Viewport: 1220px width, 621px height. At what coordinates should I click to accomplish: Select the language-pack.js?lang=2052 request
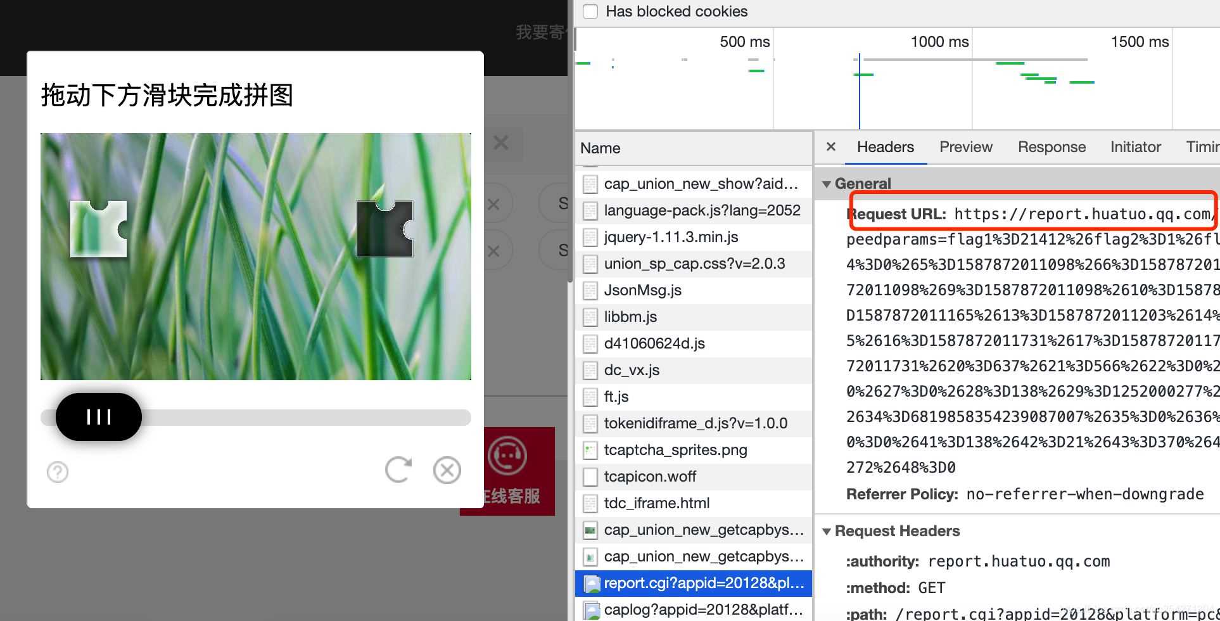694,211
